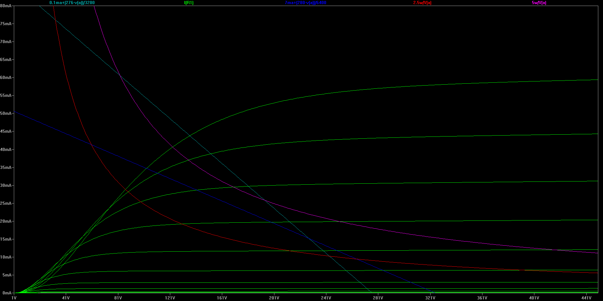
Task: Click the 241V horizontal axis label
Action: (326, 298)
